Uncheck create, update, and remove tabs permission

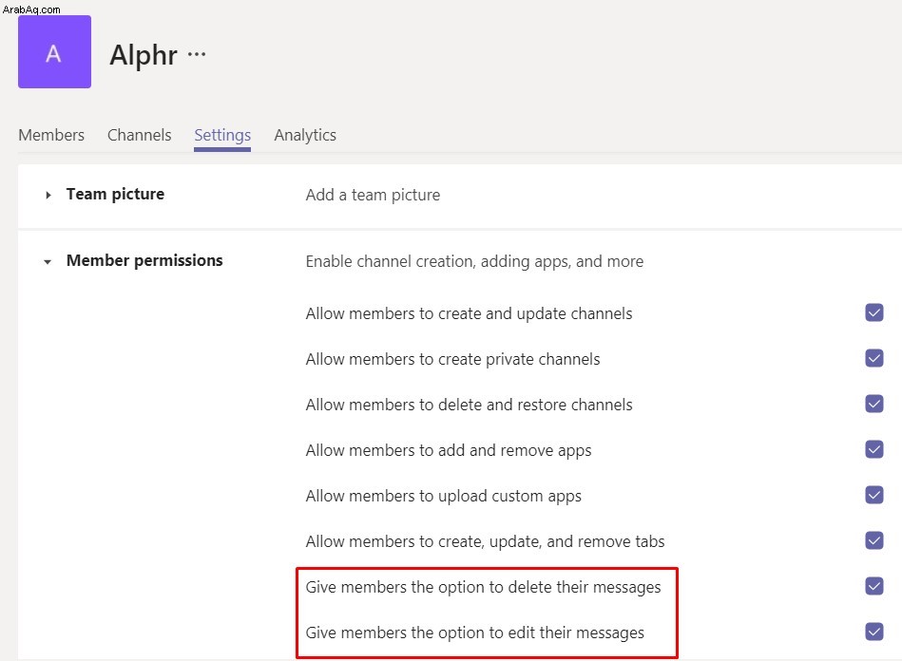873,540
